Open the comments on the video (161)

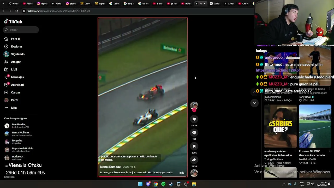(194, 133)
